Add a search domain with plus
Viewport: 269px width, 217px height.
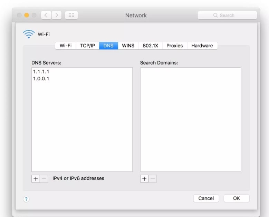pos(144,179)
